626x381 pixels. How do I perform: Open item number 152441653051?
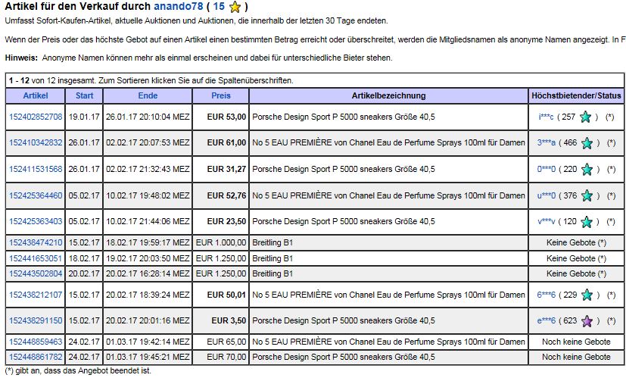click(36, 259)
